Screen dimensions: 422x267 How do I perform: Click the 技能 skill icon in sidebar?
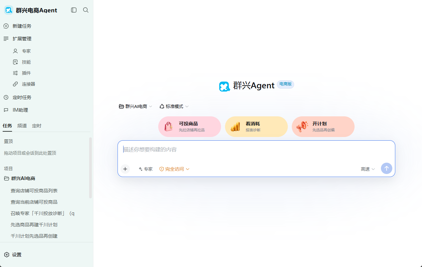click(15, 62)
